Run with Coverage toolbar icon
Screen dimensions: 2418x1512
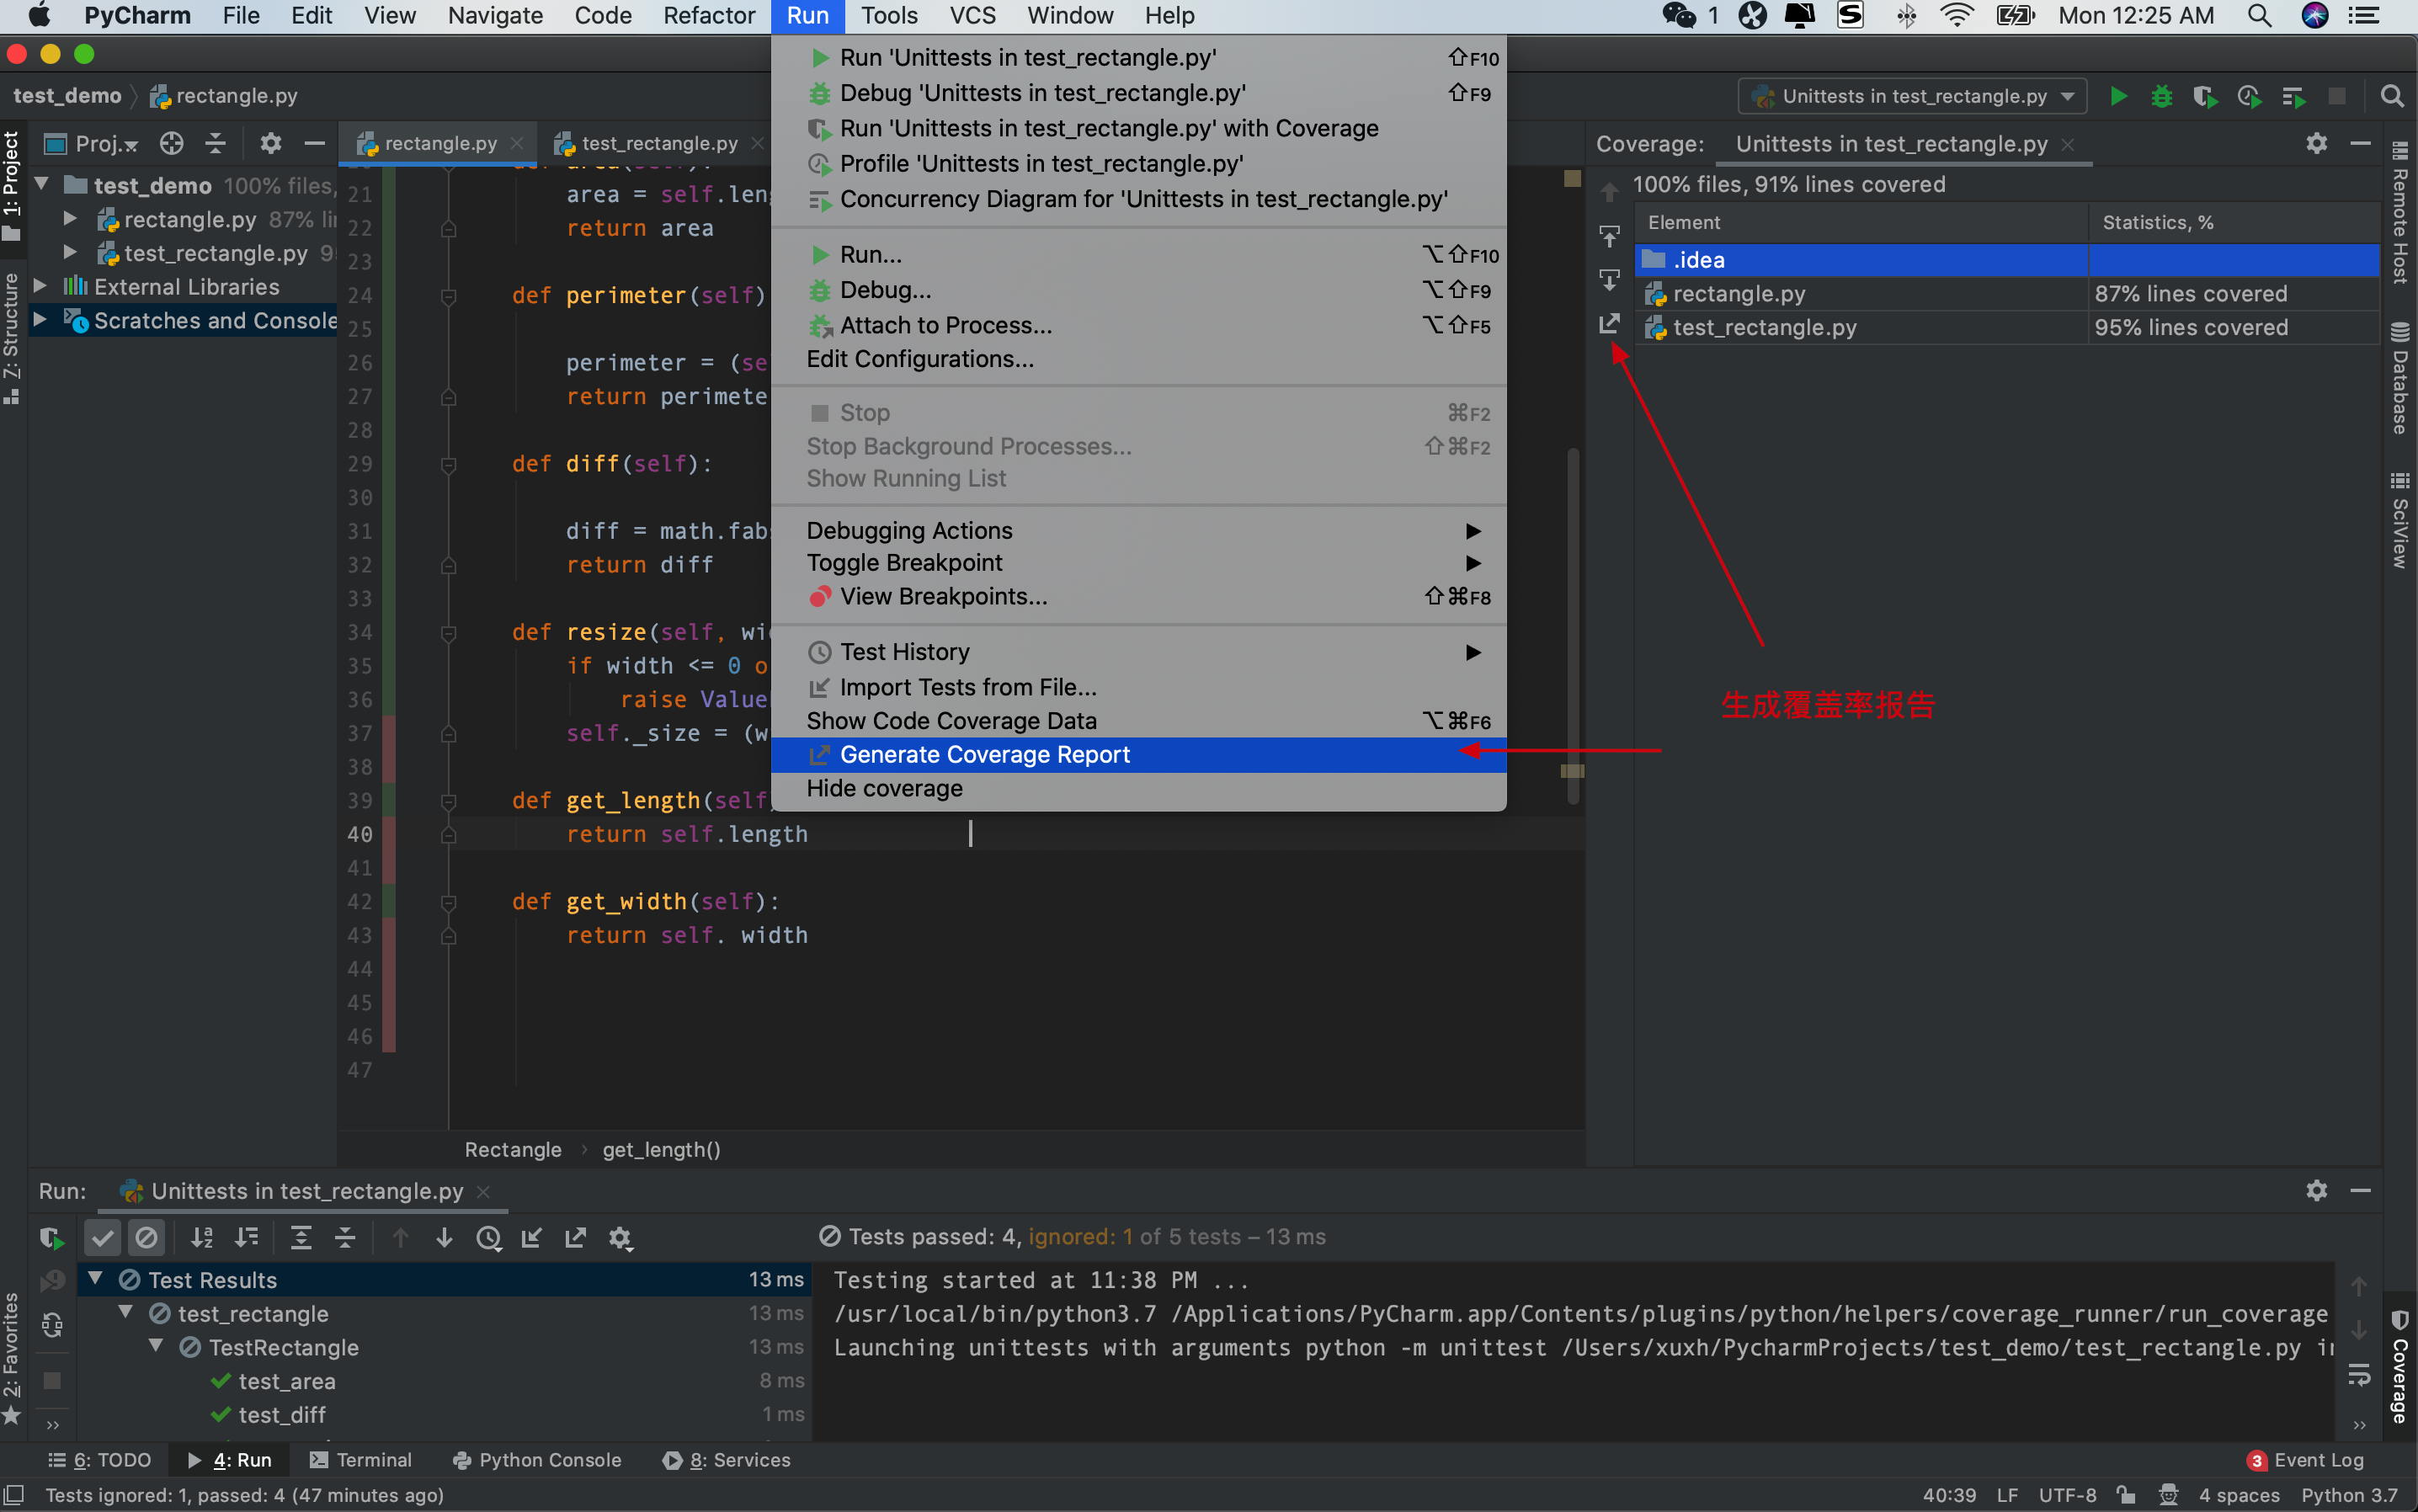[2204, 96]
